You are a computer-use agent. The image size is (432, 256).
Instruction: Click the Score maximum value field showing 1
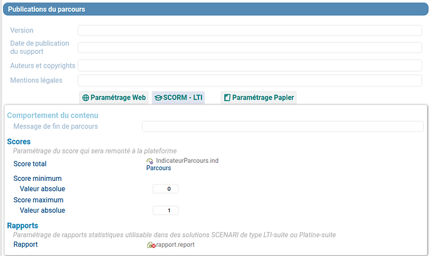(x=165, y=210)
